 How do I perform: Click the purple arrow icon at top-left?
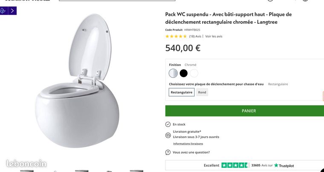(x=12, y=11)
